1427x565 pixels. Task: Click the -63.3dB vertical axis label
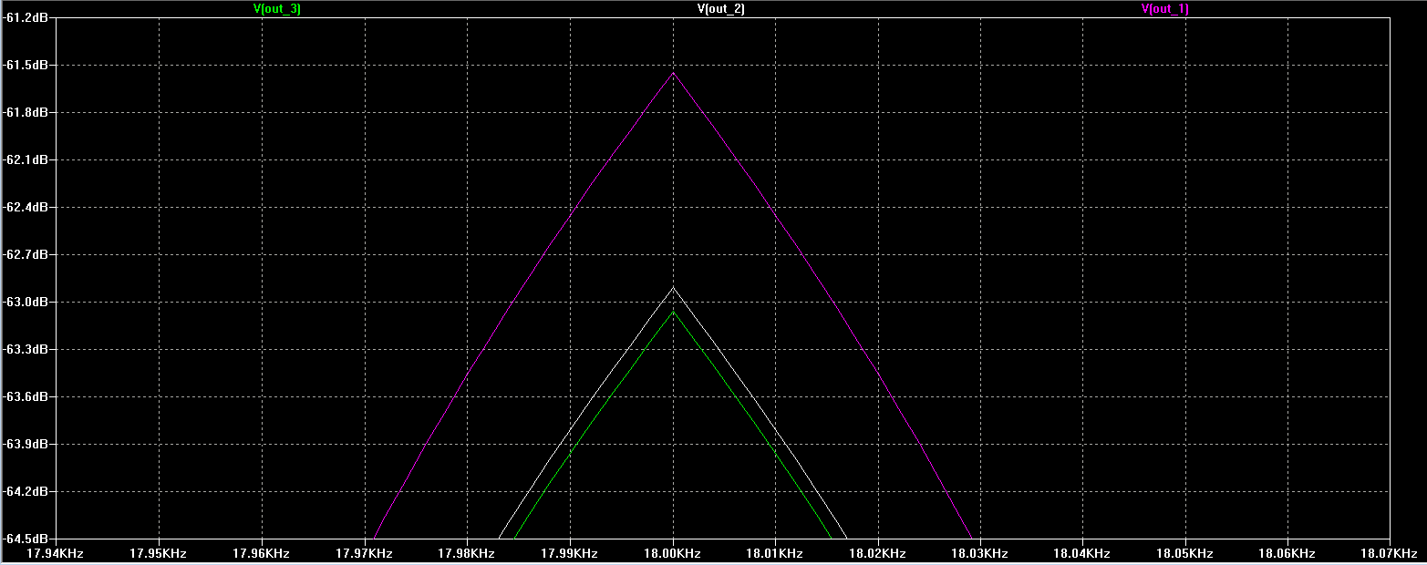[x=25, y=350]
